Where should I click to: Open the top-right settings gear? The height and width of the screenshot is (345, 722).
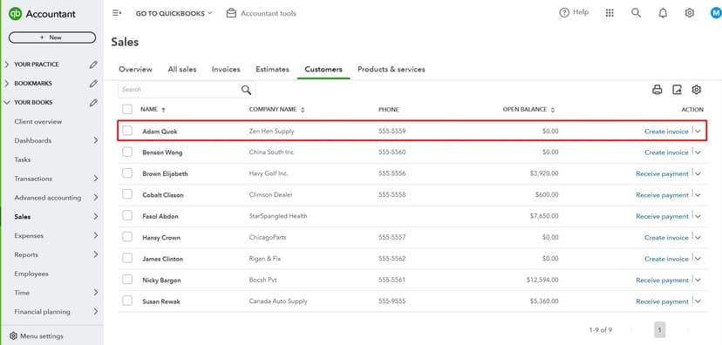(x=690, y=13)
